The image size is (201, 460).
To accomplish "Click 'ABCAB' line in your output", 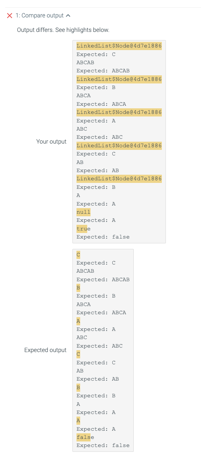I will [85, 63].
